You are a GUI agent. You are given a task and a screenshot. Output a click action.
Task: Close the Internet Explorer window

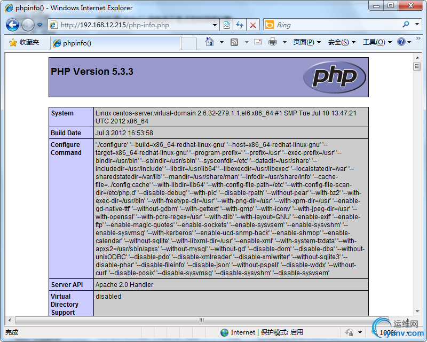coord(410,6)
